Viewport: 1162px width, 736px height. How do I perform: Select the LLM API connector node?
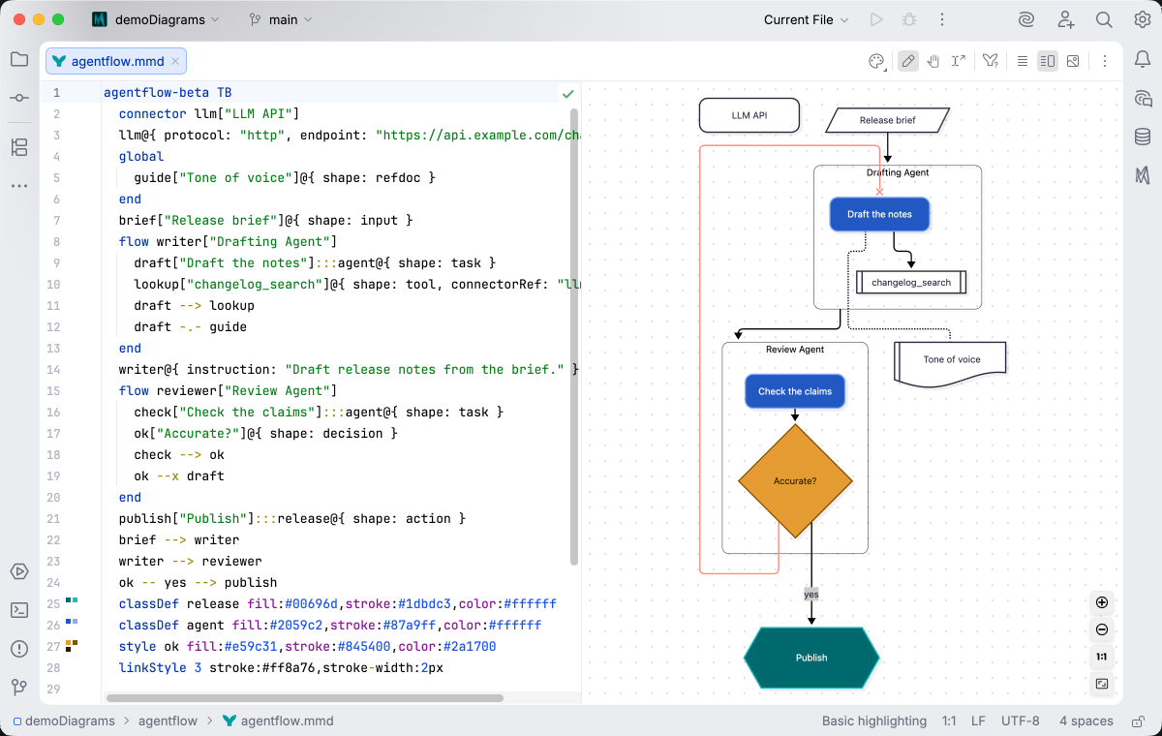click(749, 115)
